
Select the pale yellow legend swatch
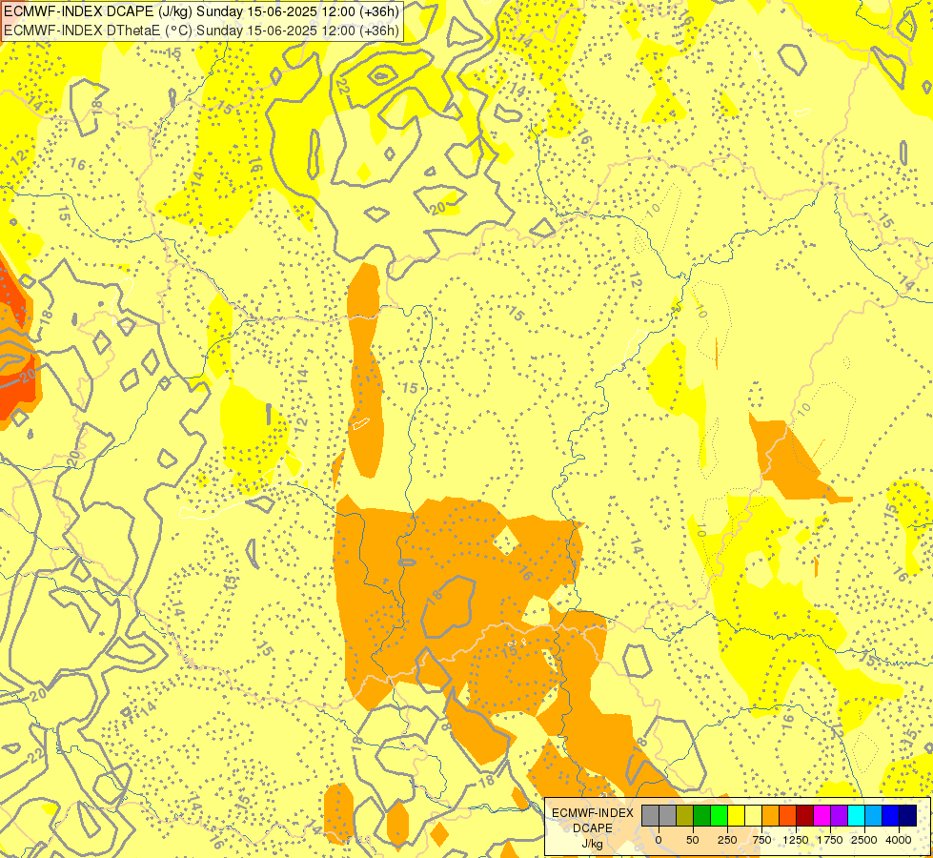(x=753, y=816)
